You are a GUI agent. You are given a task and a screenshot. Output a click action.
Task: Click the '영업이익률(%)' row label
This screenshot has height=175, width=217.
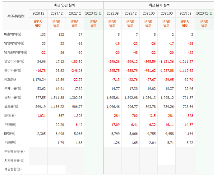coord(14,61)
